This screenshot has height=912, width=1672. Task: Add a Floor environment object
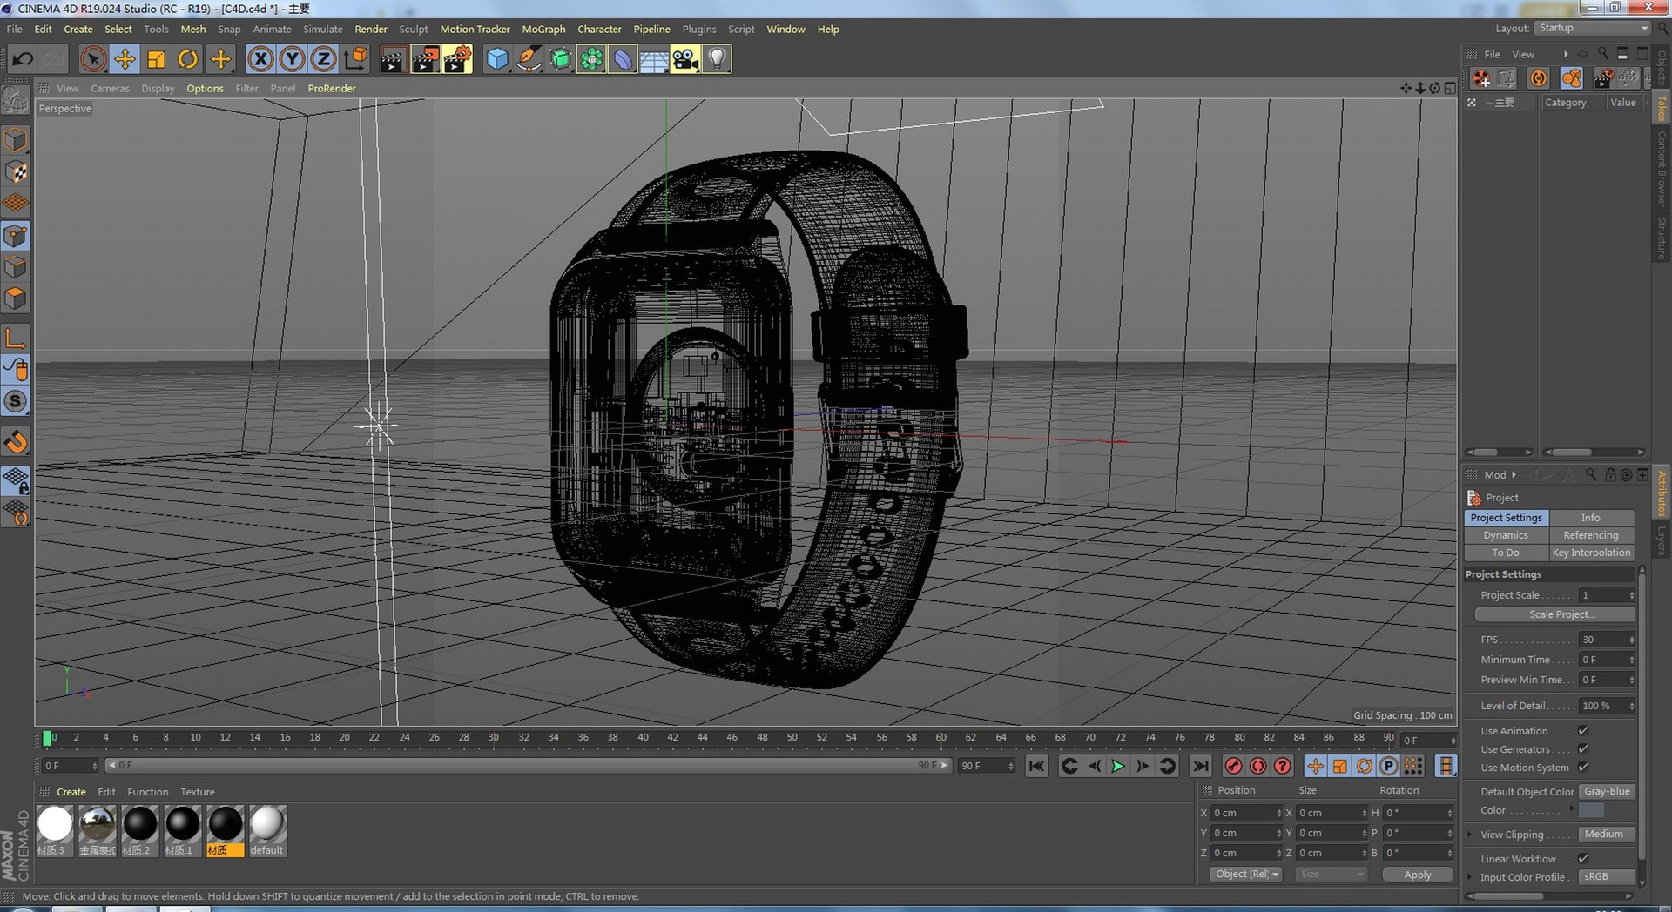tap(654, 59)
